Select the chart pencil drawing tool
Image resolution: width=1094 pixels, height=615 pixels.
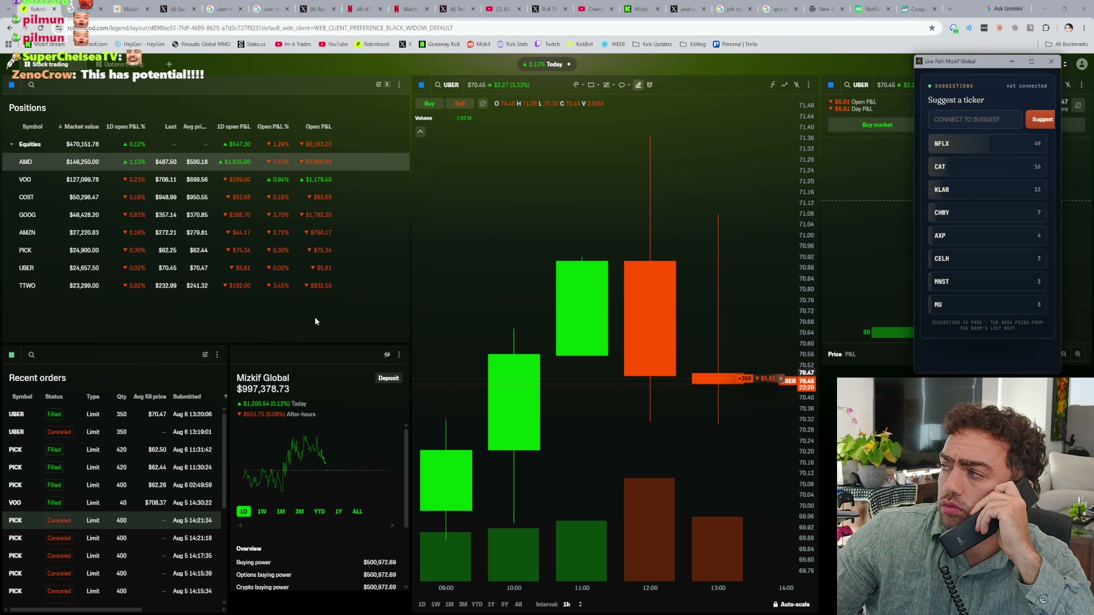point(638,85)
